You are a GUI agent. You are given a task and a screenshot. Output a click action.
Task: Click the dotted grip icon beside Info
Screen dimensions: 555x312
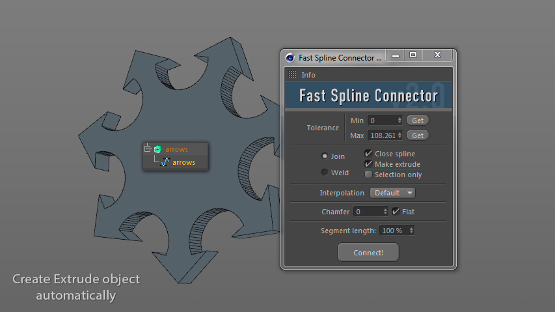click(x=292, y=75)
